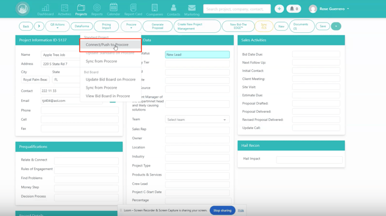Select Update Bid Board on Procore
The width and height of the screenshot is (386, 216).
tap(111, 79)
